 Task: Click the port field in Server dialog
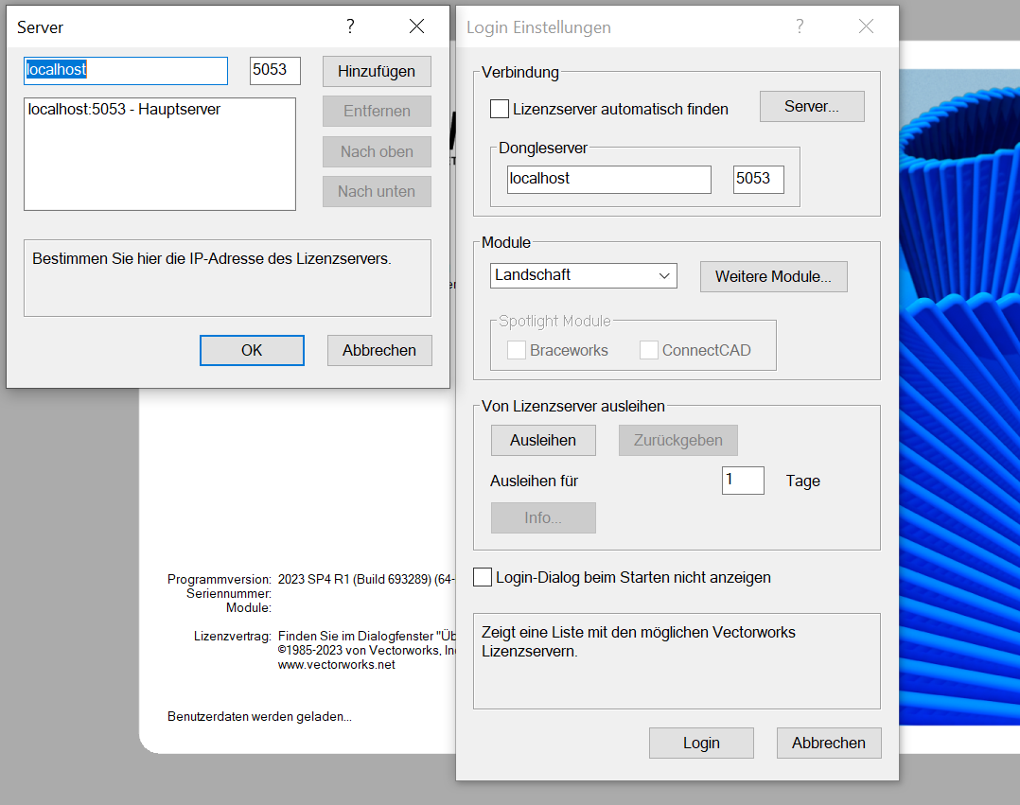(x=275, y=70)
